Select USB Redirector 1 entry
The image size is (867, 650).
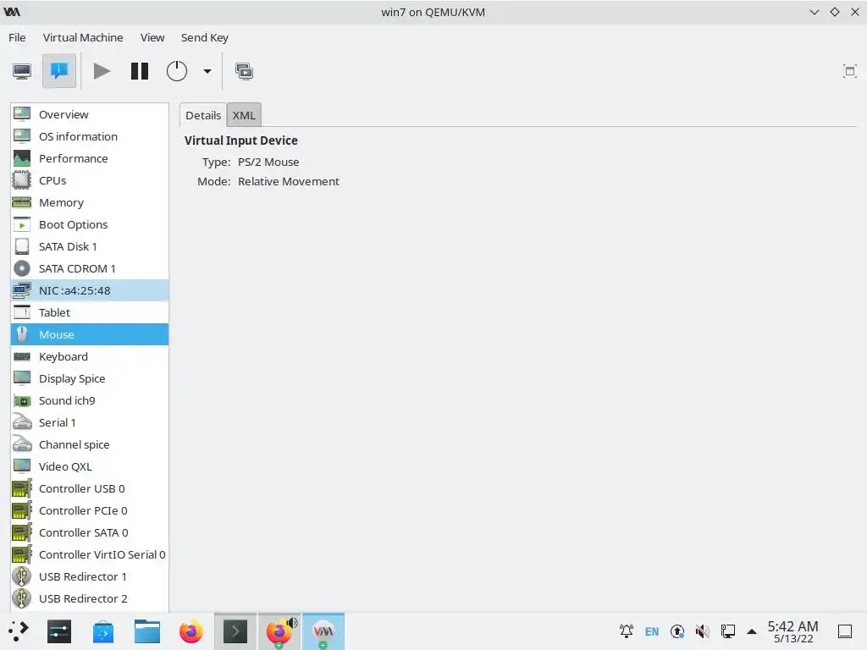point(90,576)
